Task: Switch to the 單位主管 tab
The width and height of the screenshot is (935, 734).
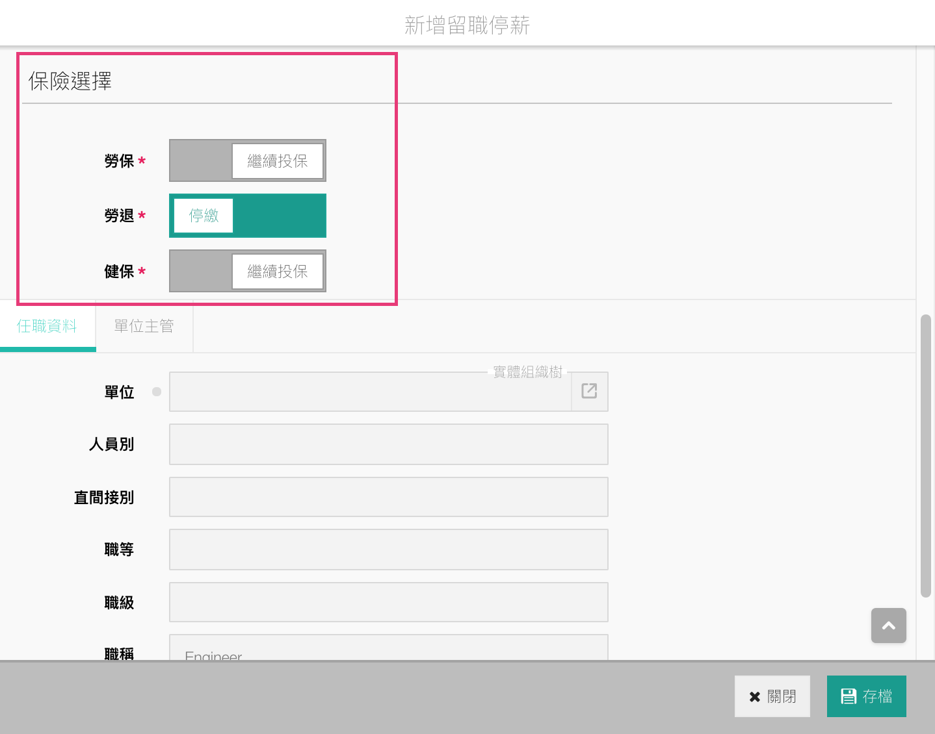Action: [144, 326]
